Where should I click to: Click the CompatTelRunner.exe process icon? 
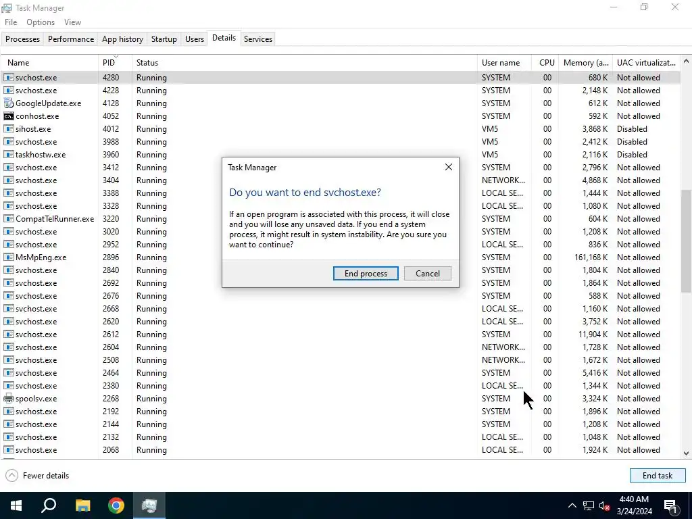[x=8, y=219]
